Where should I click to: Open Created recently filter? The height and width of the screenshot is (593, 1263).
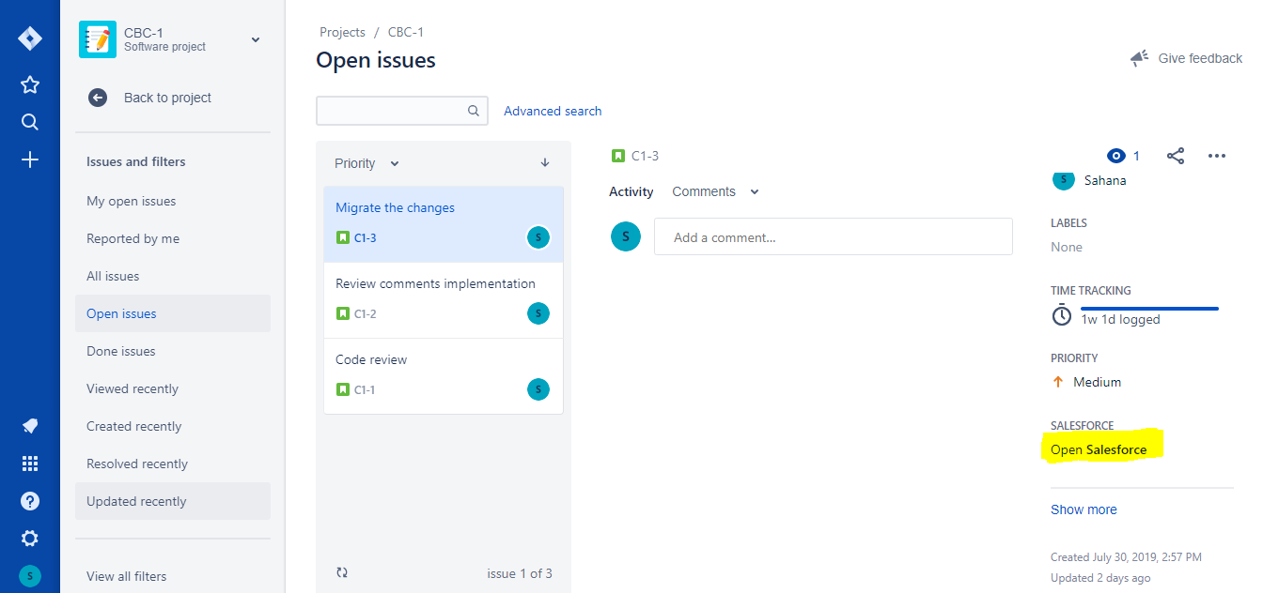pyautogui.click(x=173, y=426)
